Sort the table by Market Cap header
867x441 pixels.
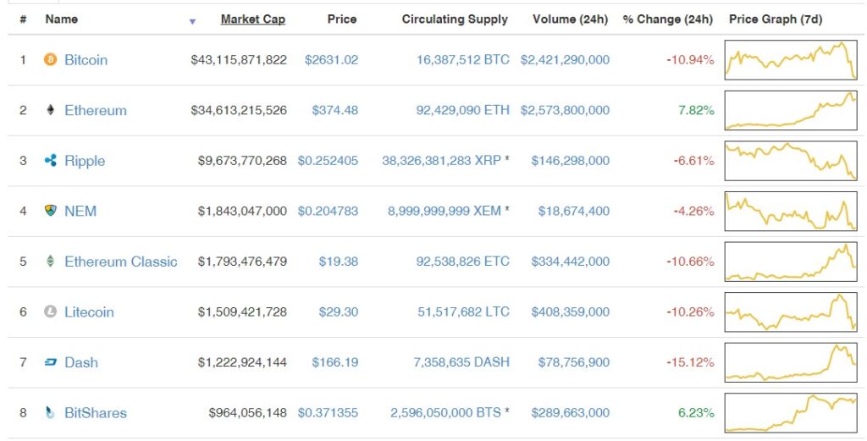coord(252,19)
